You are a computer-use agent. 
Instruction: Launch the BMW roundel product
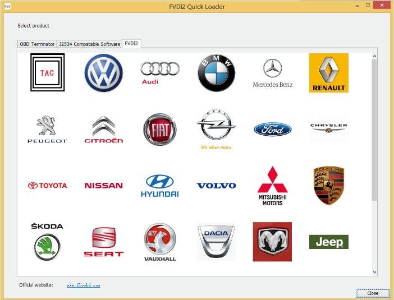216,73
